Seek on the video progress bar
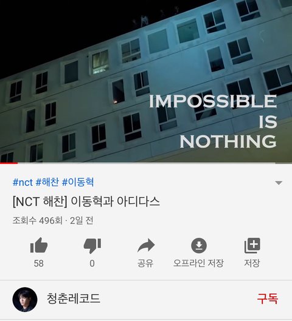The height and width of the screenshot is (321, 292). click(146, 163)
